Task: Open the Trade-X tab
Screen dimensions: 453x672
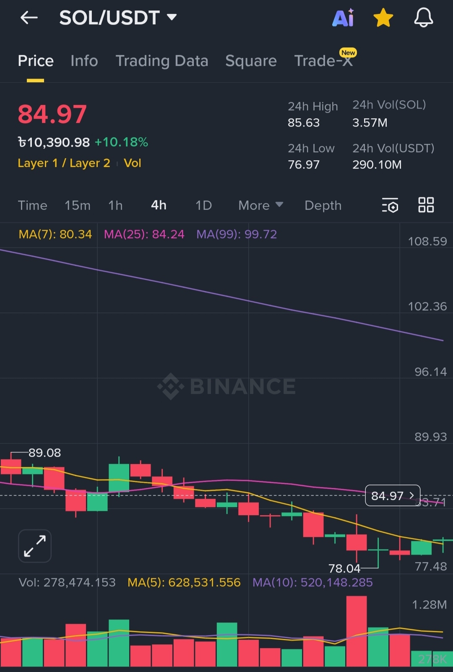Action: 323,61
